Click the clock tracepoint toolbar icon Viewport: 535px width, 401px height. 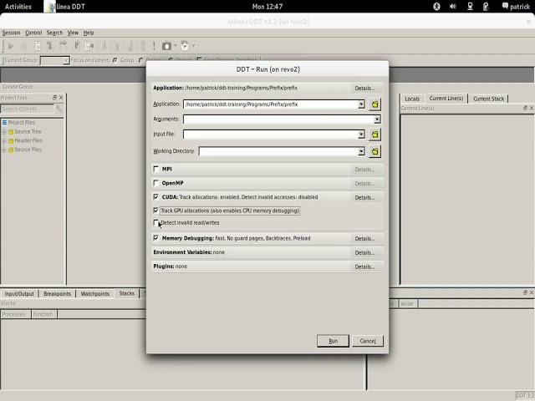tap(185, 46)
